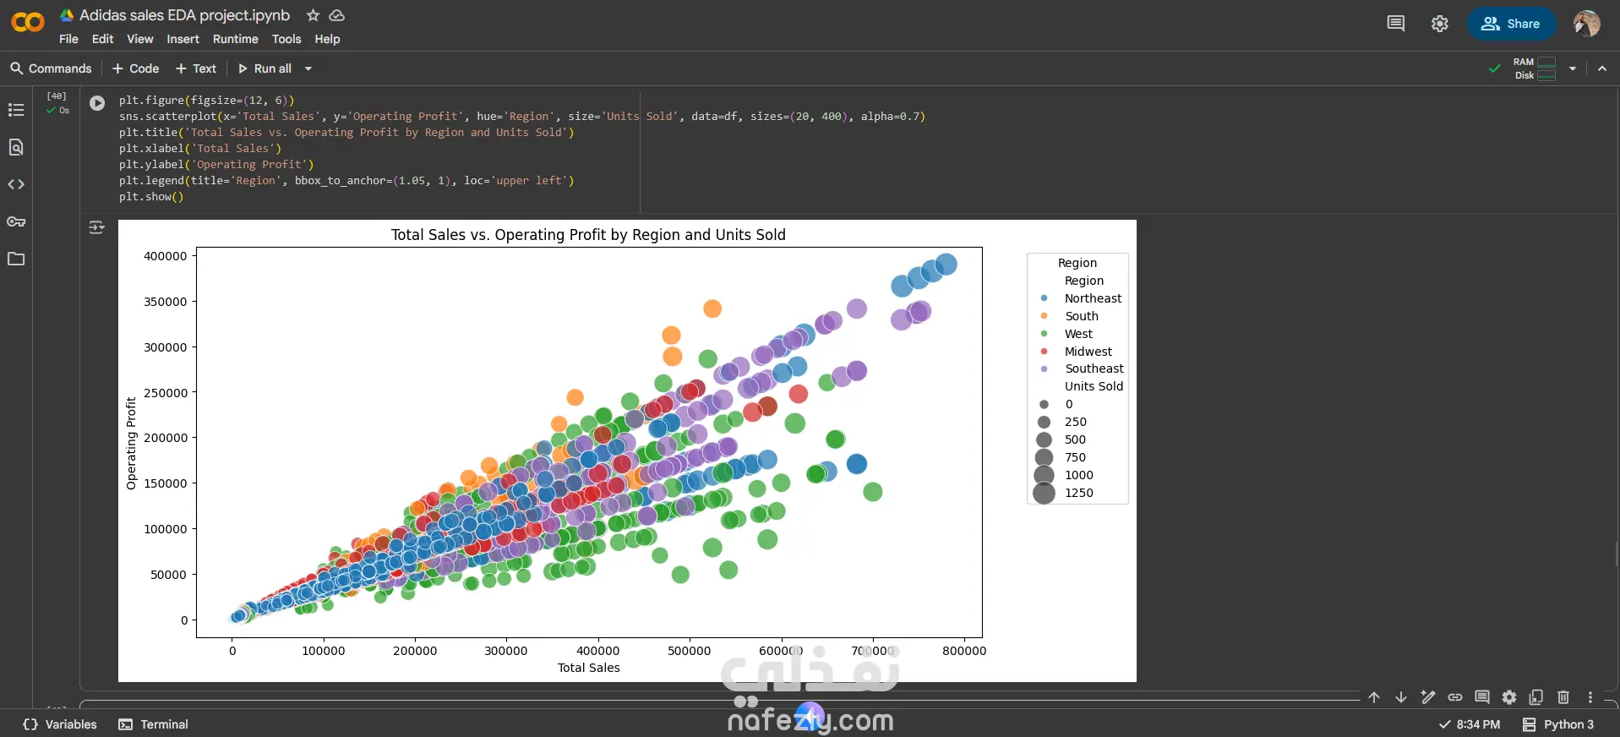Click Run all to execute notebook
The height and width of the screenshot is (737, 1620).
(x=265, y=68)
